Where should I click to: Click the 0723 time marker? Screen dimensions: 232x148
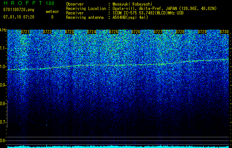(69, 32)
